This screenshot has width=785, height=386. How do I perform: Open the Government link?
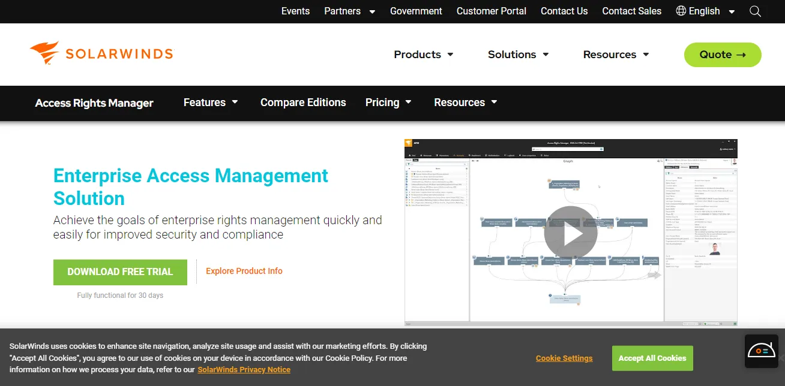416,11
